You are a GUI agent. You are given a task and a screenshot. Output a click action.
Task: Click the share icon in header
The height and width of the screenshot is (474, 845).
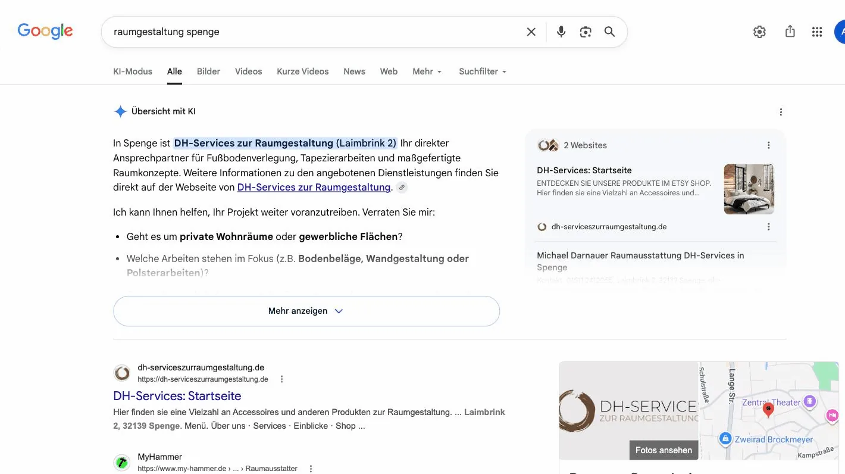coord(790,32)
